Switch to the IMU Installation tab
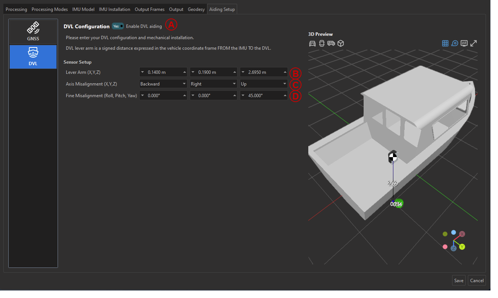498x298 pixels. coord(114,9)
